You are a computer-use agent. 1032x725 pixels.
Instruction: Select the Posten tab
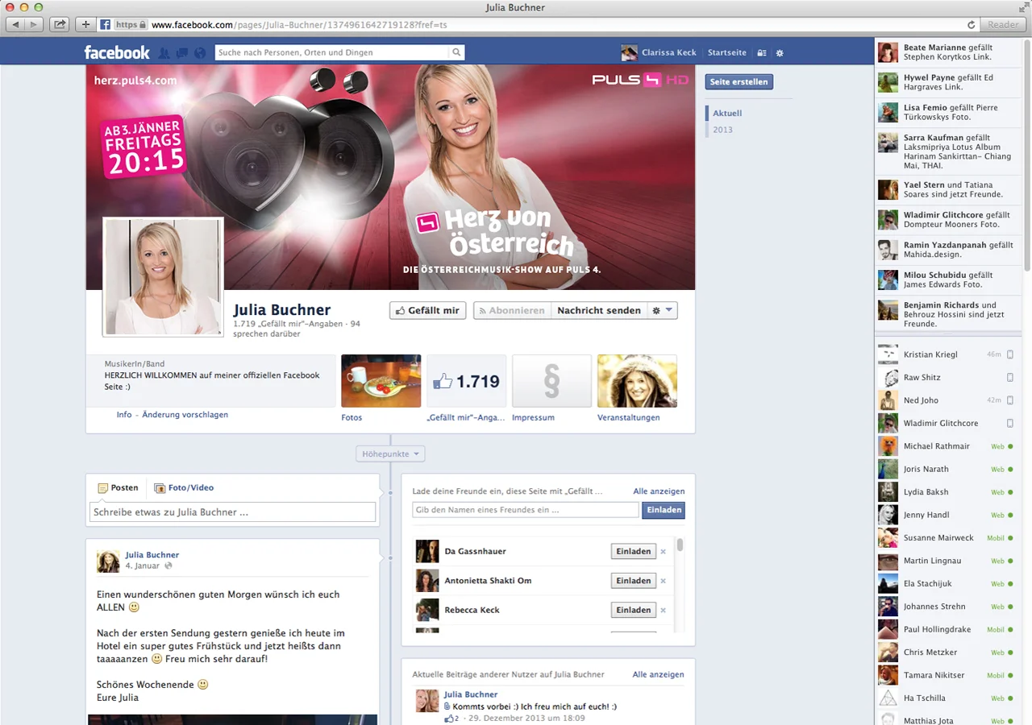click(x=118, y=487)
